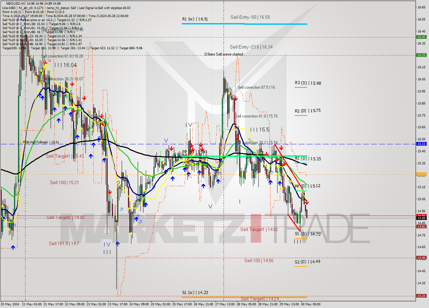Viewport: 429px width, 308px height.
Task: Click the 'R2 (D) | 15.75' pivot label
Action: point(308,111)
